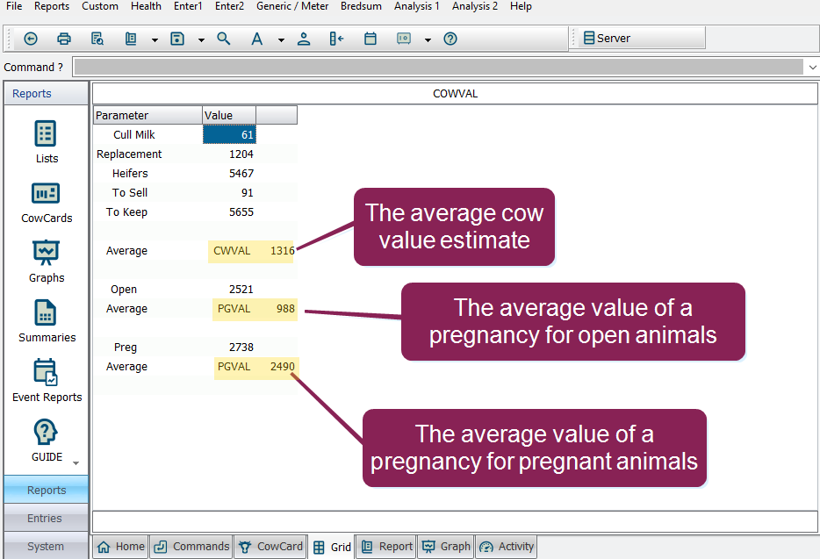Open Event Reports in the sidebar
Screen dimensions: 820x559
pyautogui.click(x=47, y=381)
